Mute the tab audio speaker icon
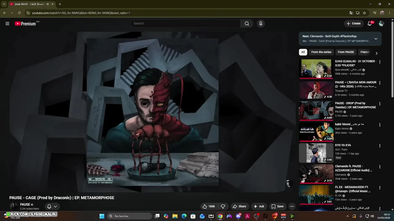This screenshot has width=394, height=221. 48,4
